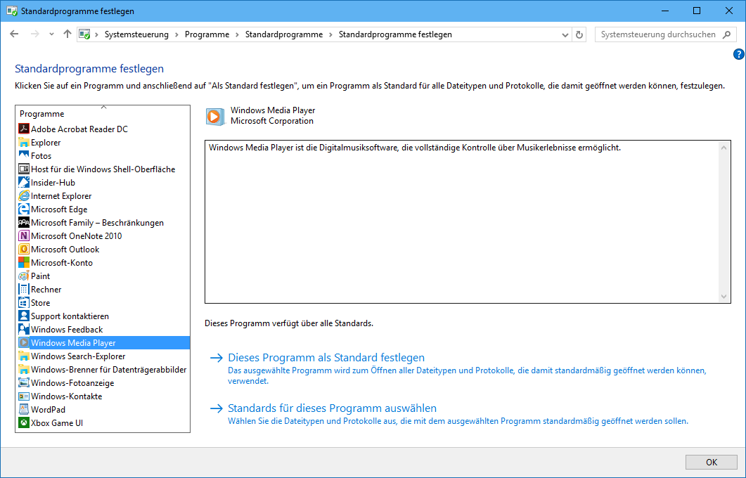Expand the chevron after Systemsteuerung
This screenshot has width=746, height=478.
pyautogui.click(x=176, y=34)
